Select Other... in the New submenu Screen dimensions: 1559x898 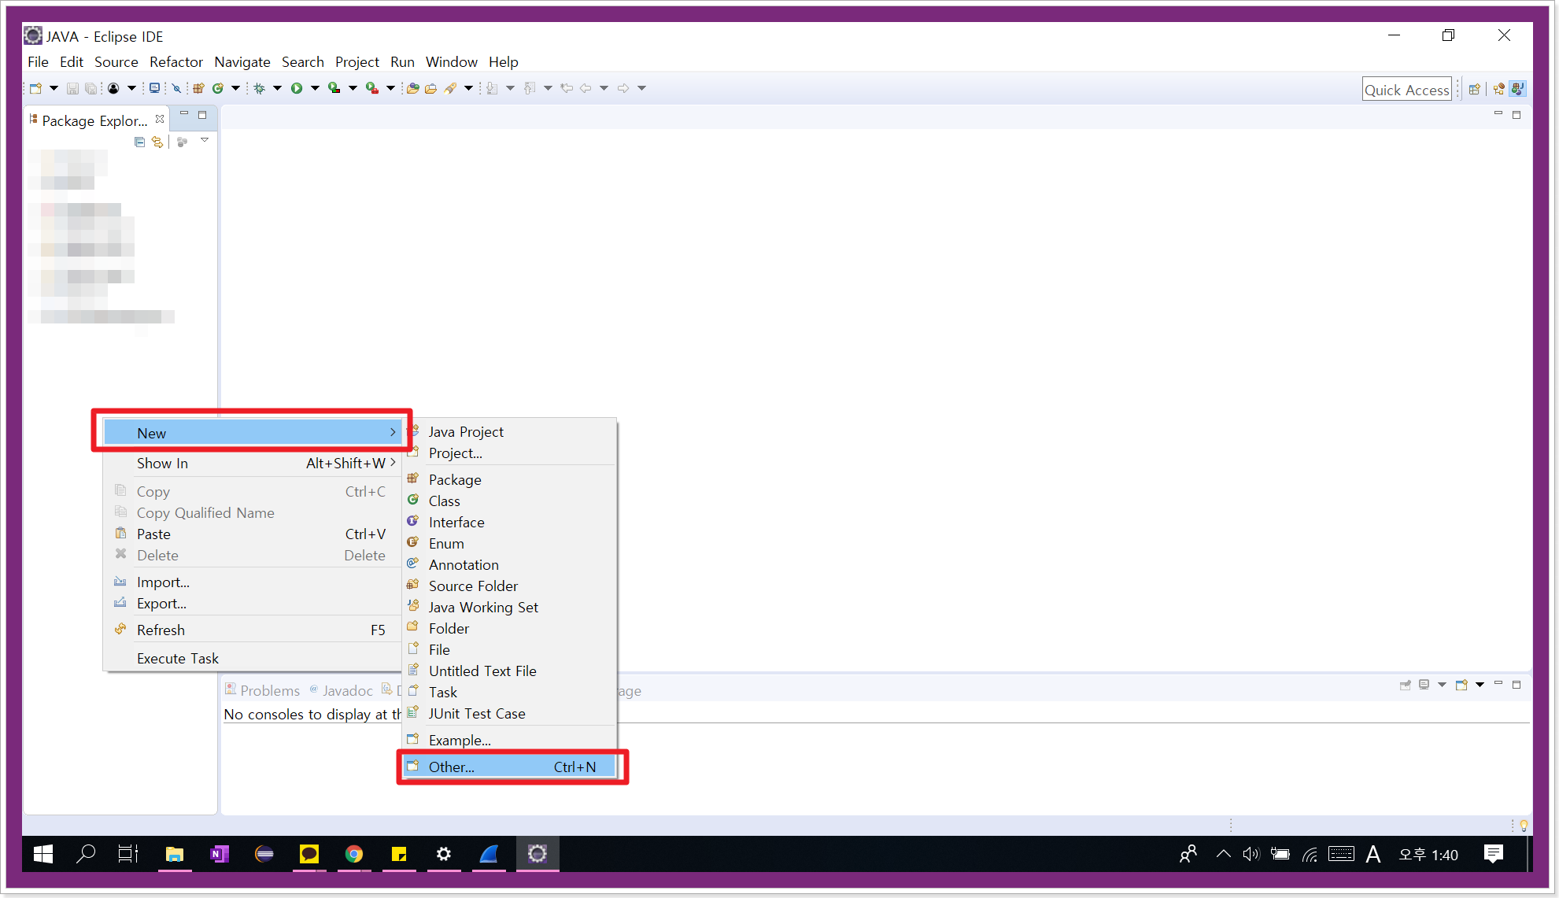pos(510,767)
